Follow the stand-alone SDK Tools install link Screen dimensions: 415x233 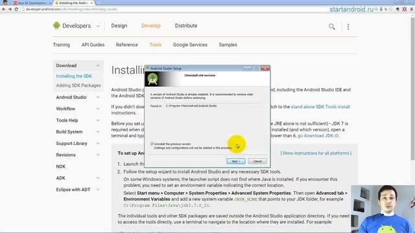pyautogui.click(x=320, y=107)
